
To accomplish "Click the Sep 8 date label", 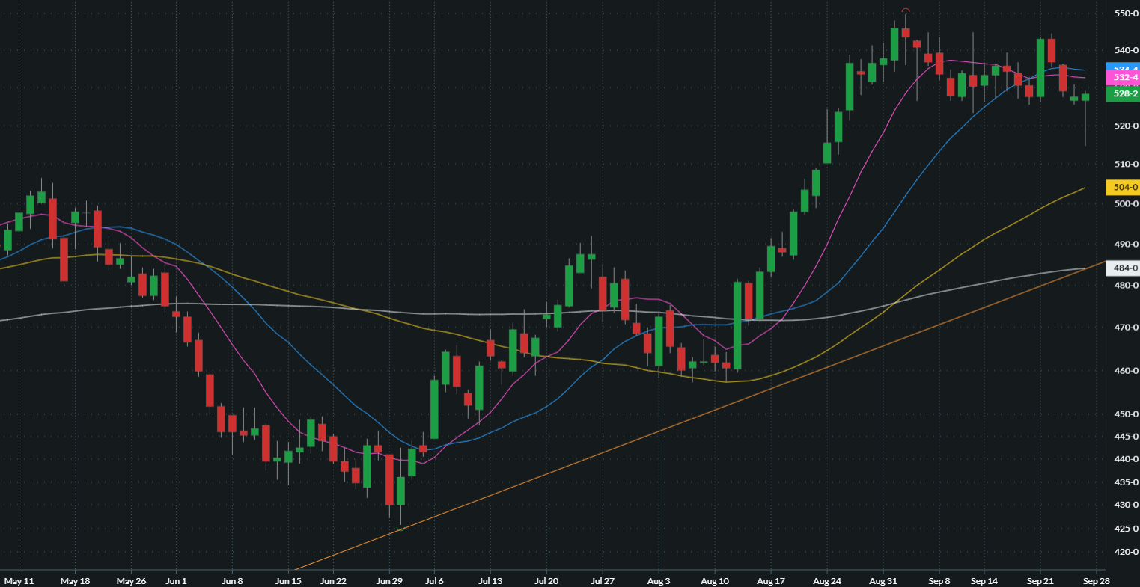I will click(x=939, y=580).
